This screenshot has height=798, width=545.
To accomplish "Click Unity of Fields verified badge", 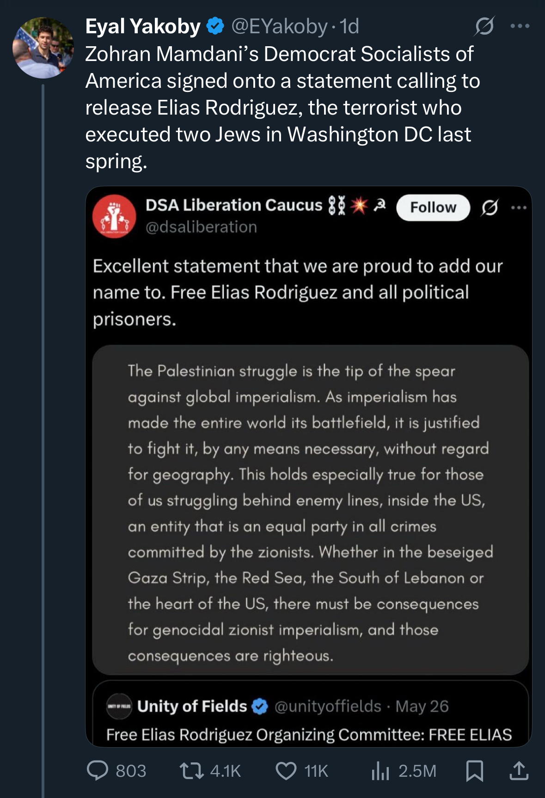I will [x=260, y=706].
